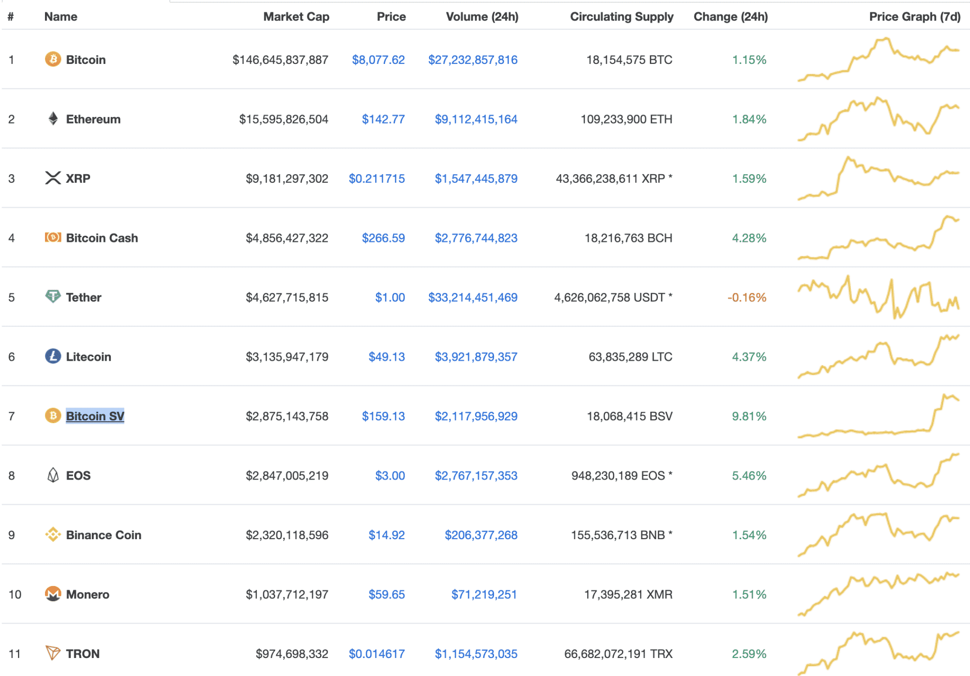Click Ethereum volume $9,112,415,164
Screen dimensions: 970x676
coord(476,119)
